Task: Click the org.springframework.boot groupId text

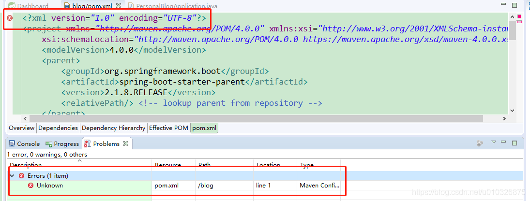Action: [x=163, y=71]
